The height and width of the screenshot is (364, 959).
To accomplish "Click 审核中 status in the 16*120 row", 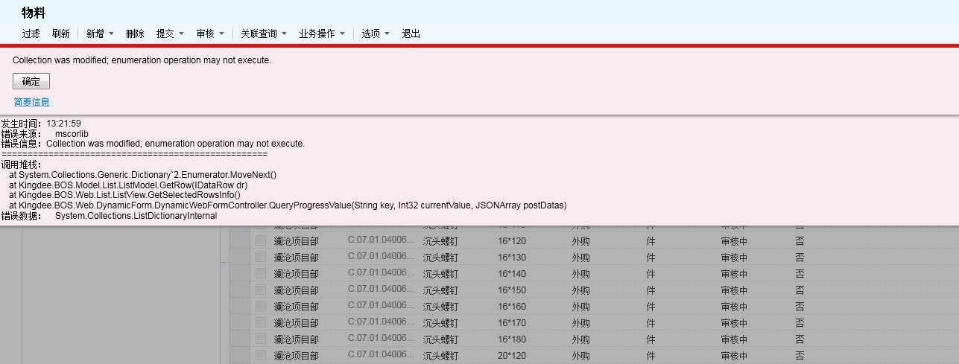I will tap(734, 241).
